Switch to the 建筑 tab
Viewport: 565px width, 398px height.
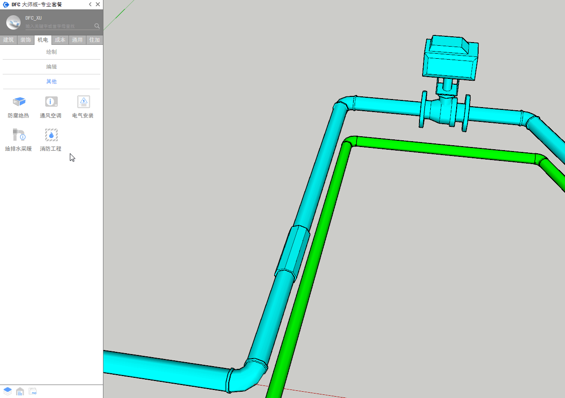click(x=9, y=40)
